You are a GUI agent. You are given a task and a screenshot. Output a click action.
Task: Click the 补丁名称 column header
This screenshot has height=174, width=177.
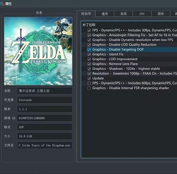coord(89,25)
